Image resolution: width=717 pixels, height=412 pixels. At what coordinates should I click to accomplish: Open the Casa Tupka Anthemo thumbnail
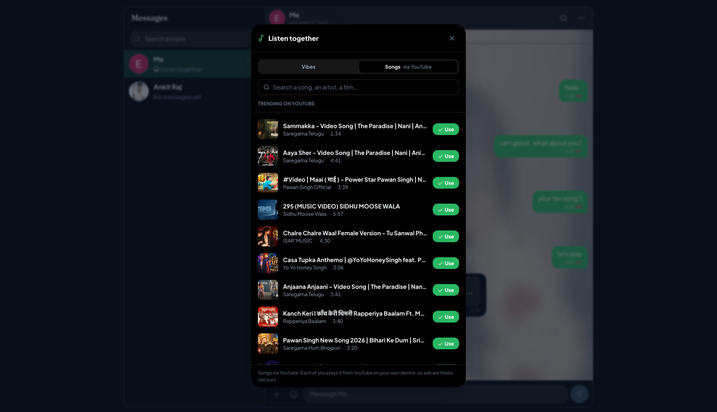tap(268, 263)
